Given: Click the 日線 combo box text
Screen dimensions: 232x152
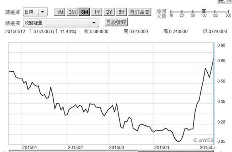Looking at the screenshot, I should tap(29, 12).
